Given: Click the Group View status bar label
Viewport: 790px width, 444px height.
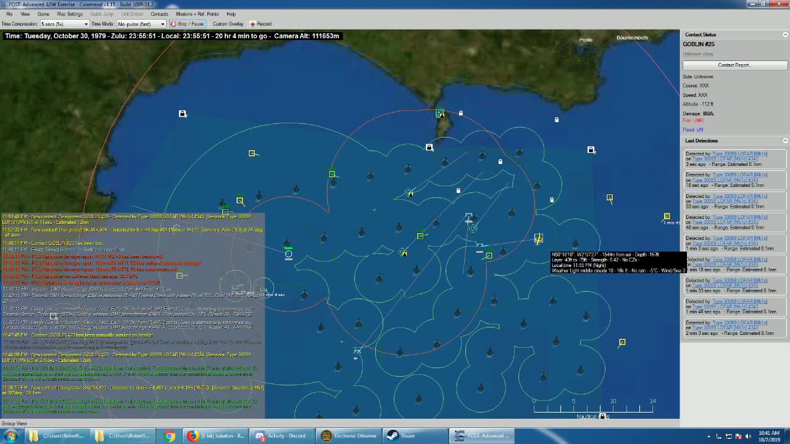Looking at the screenshot, I should 14,423.
